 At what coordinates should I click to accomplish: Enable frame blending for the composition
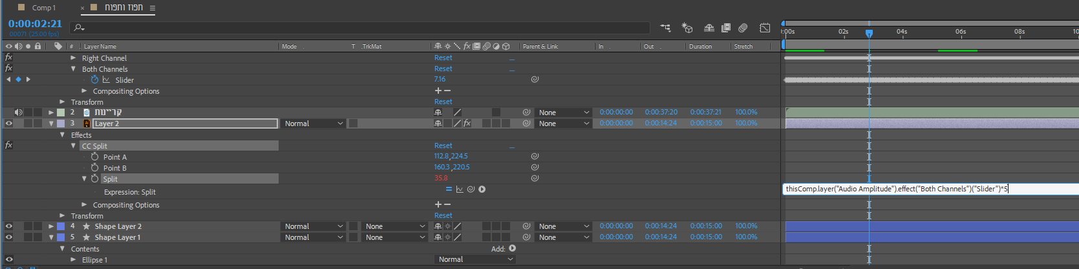pyautogui.click(x=726, y=28)
